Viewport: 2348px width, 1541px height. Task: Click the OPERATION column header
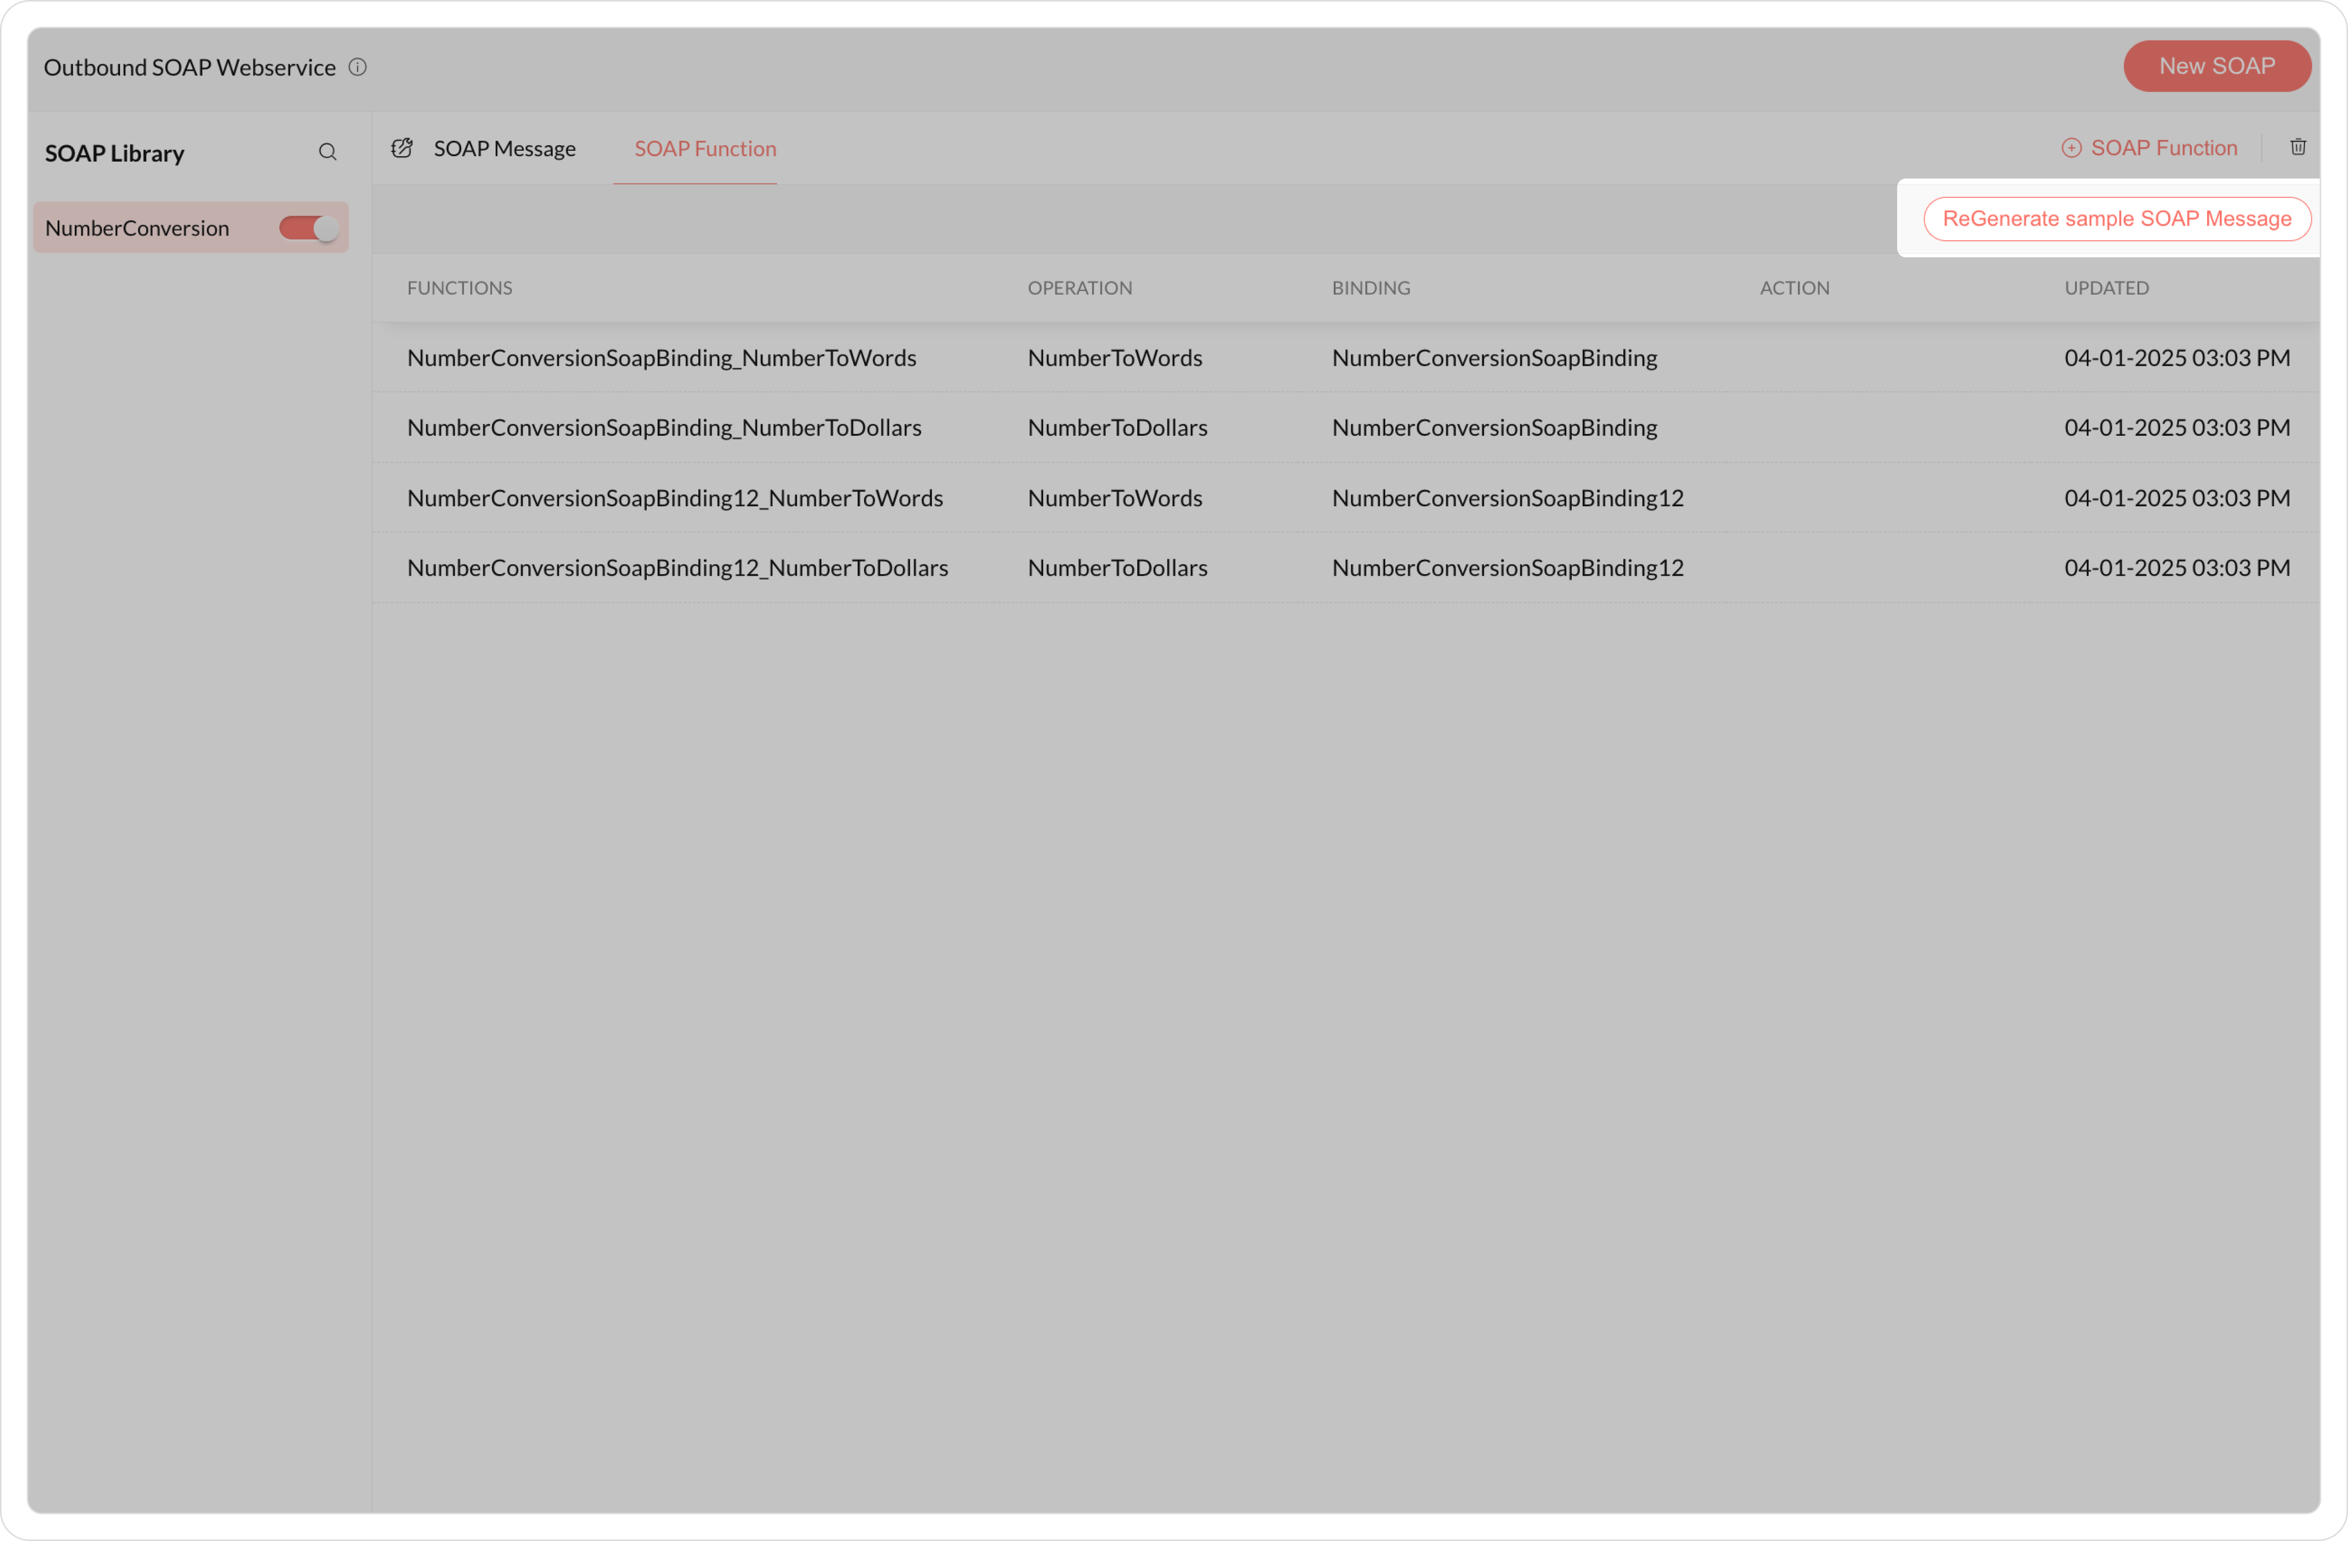coord(1079,288)
